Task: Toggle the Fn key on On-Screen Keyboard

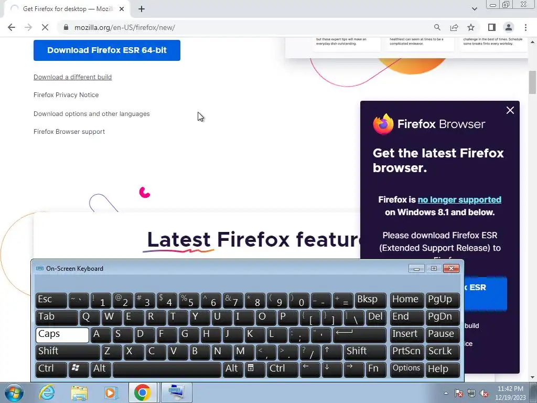Action: [375, 369]
